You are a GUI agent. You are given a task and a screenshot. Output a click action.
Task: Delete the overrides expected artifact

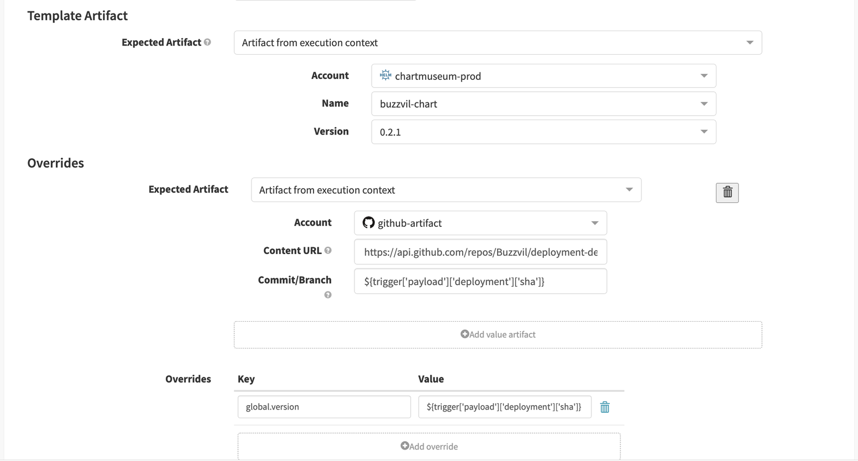[x=727, y=192]
